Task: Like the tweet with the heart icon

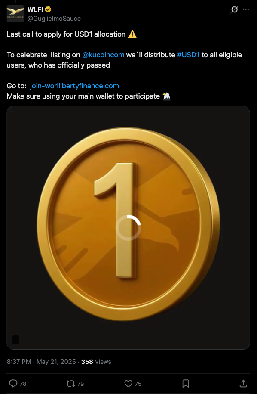Action: click(128, 383)
